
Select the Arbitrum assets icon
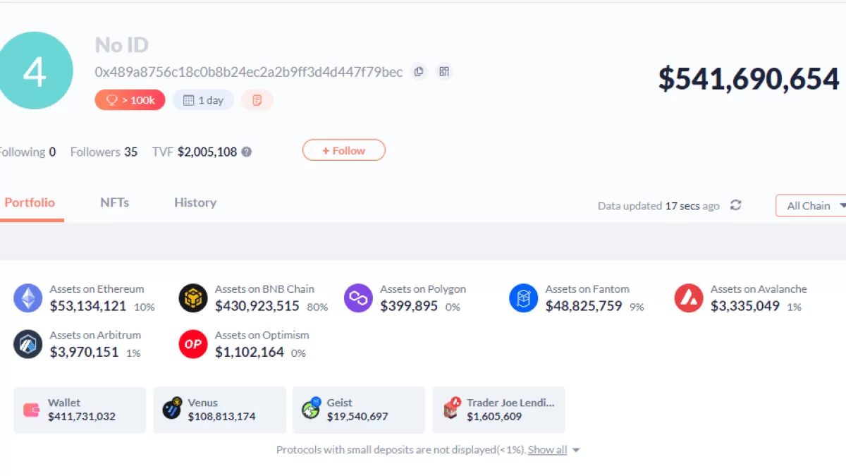pos(28,344)
